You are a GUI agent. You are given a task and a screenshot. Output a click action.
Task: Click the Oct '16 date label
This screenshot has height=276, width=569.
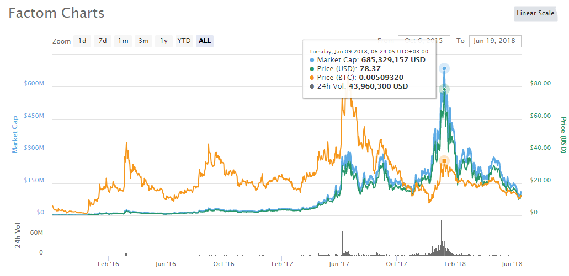[224, 264]
